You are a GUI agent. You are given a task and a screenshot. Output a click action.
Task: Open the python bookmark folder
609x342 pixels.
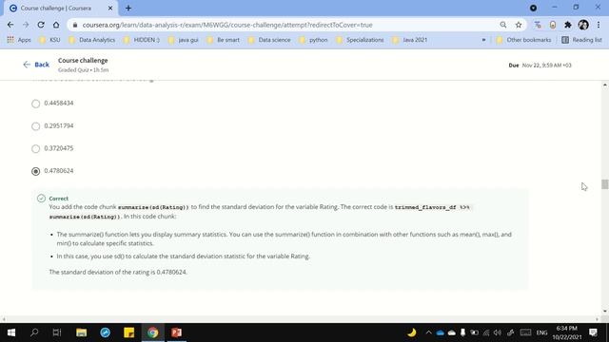313,40
